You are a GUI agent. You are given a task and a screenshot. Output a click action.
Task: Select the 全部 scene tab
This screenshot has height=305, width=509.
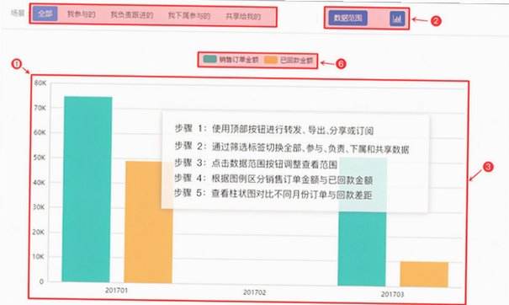(45, 13)
